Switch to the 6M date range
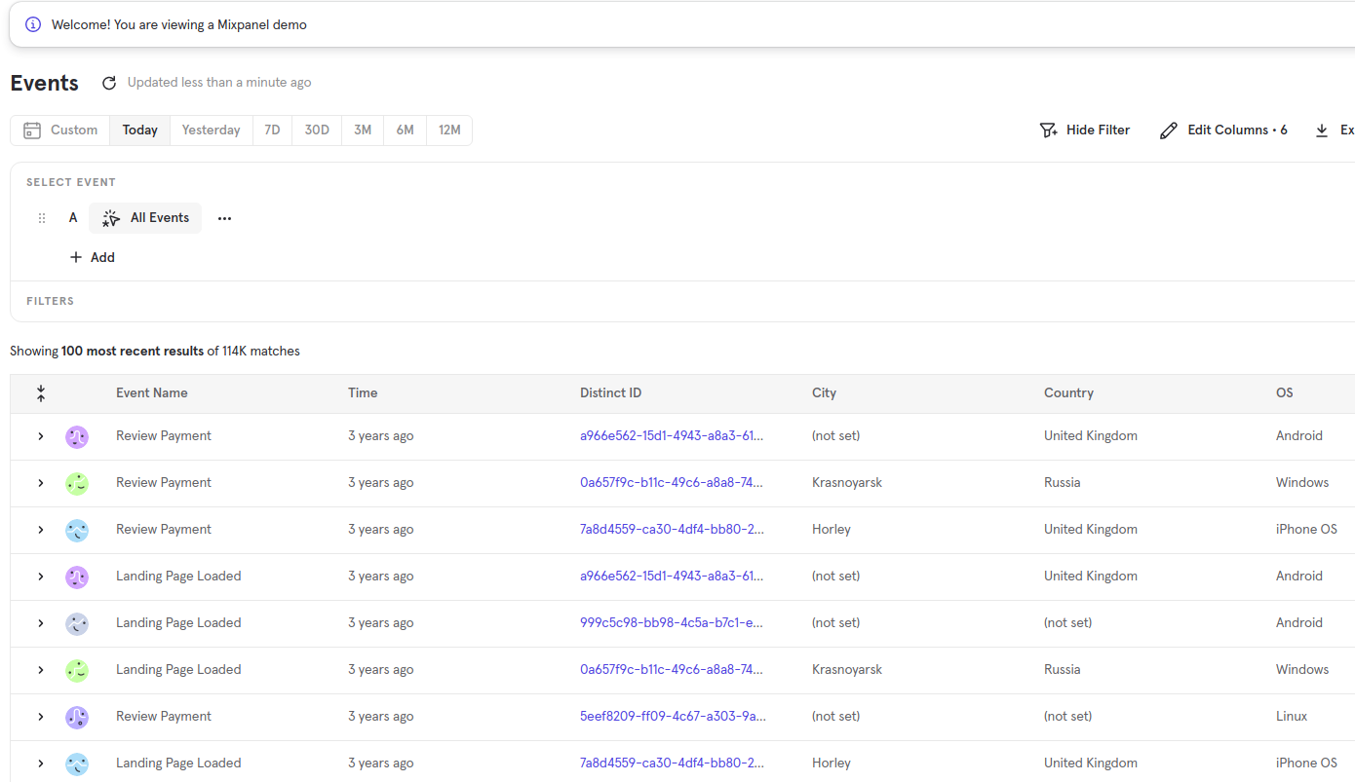 pyautogui.click(x=405, y=130)
